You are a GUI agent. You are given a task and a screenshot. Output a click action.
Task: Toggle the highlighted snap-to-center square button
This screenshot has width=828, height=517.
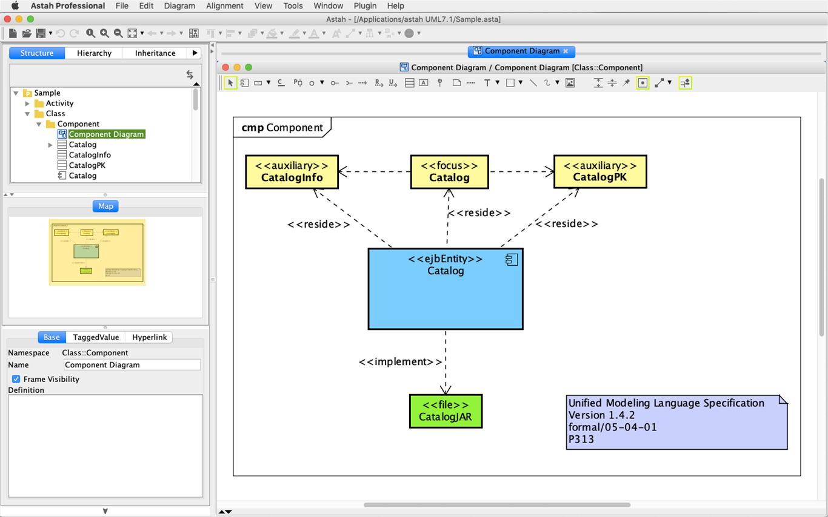coord(643,83)
